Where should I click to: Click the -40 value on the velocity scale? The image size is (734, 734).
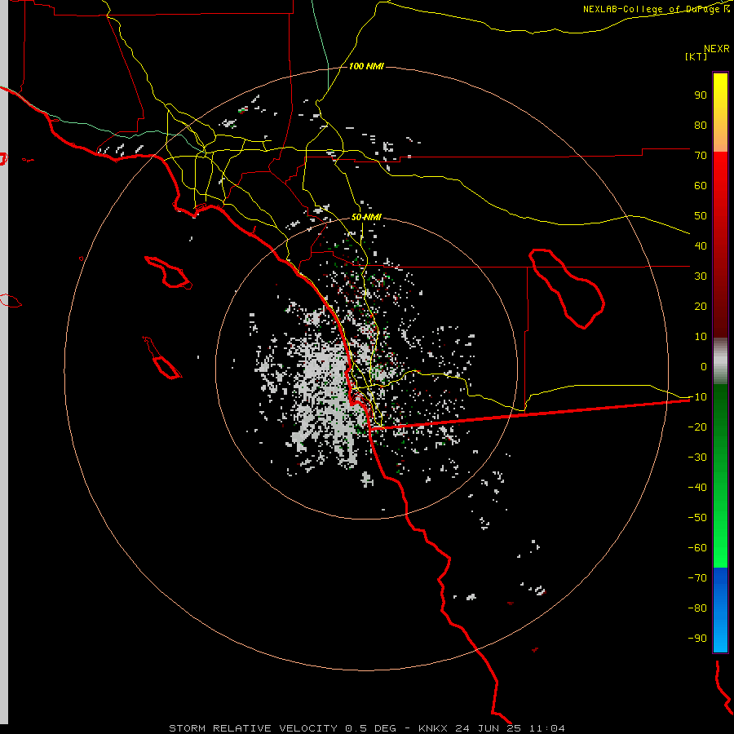coord(697,488)
